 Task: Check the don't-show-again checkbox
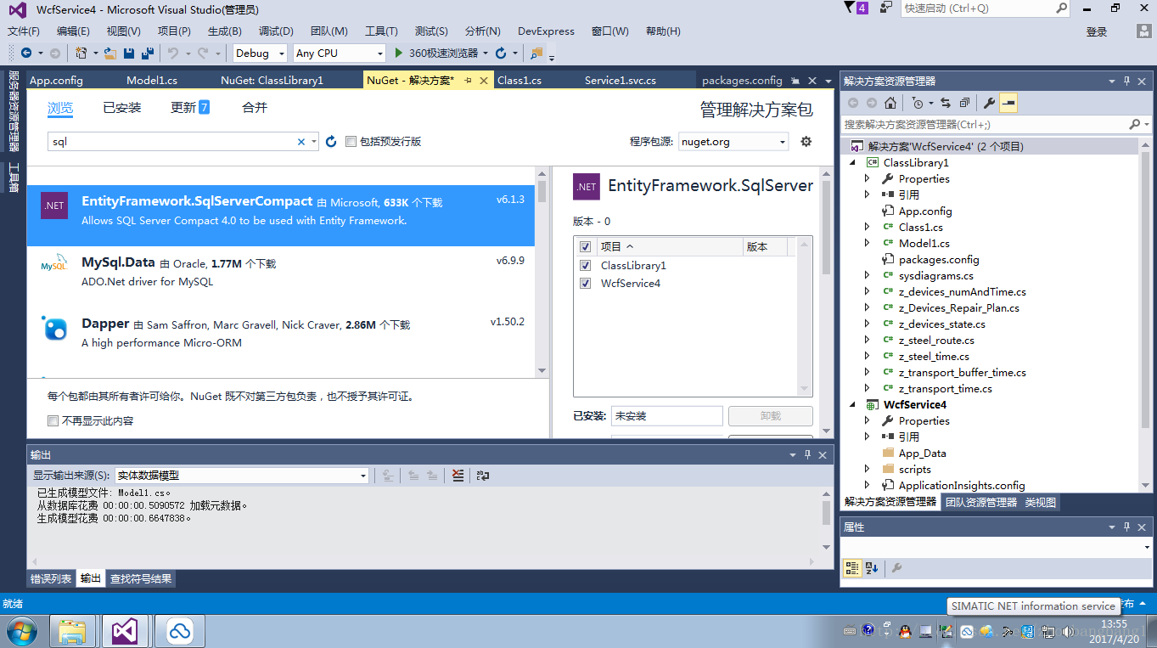53,420
